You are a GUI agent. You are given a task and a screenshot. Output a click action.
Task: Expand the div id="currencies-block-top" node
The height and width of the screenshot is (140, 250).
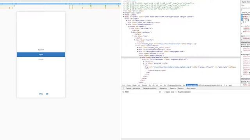click(x=137, y=50)
